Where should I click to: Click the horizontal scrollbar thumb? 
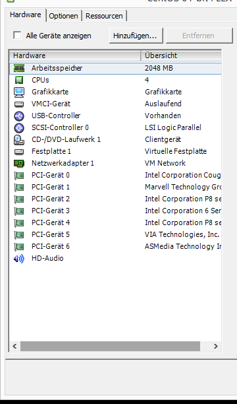click(111, 347)
